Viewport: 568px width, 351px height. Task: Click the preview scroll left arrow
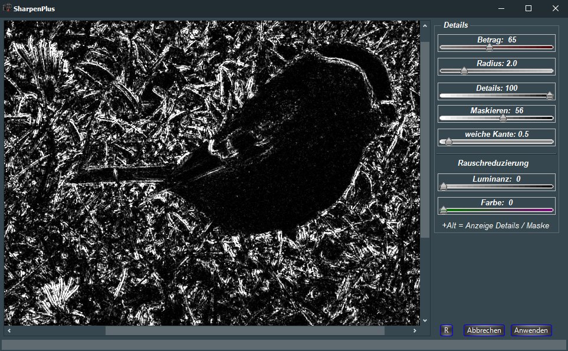tap(8, 331)
